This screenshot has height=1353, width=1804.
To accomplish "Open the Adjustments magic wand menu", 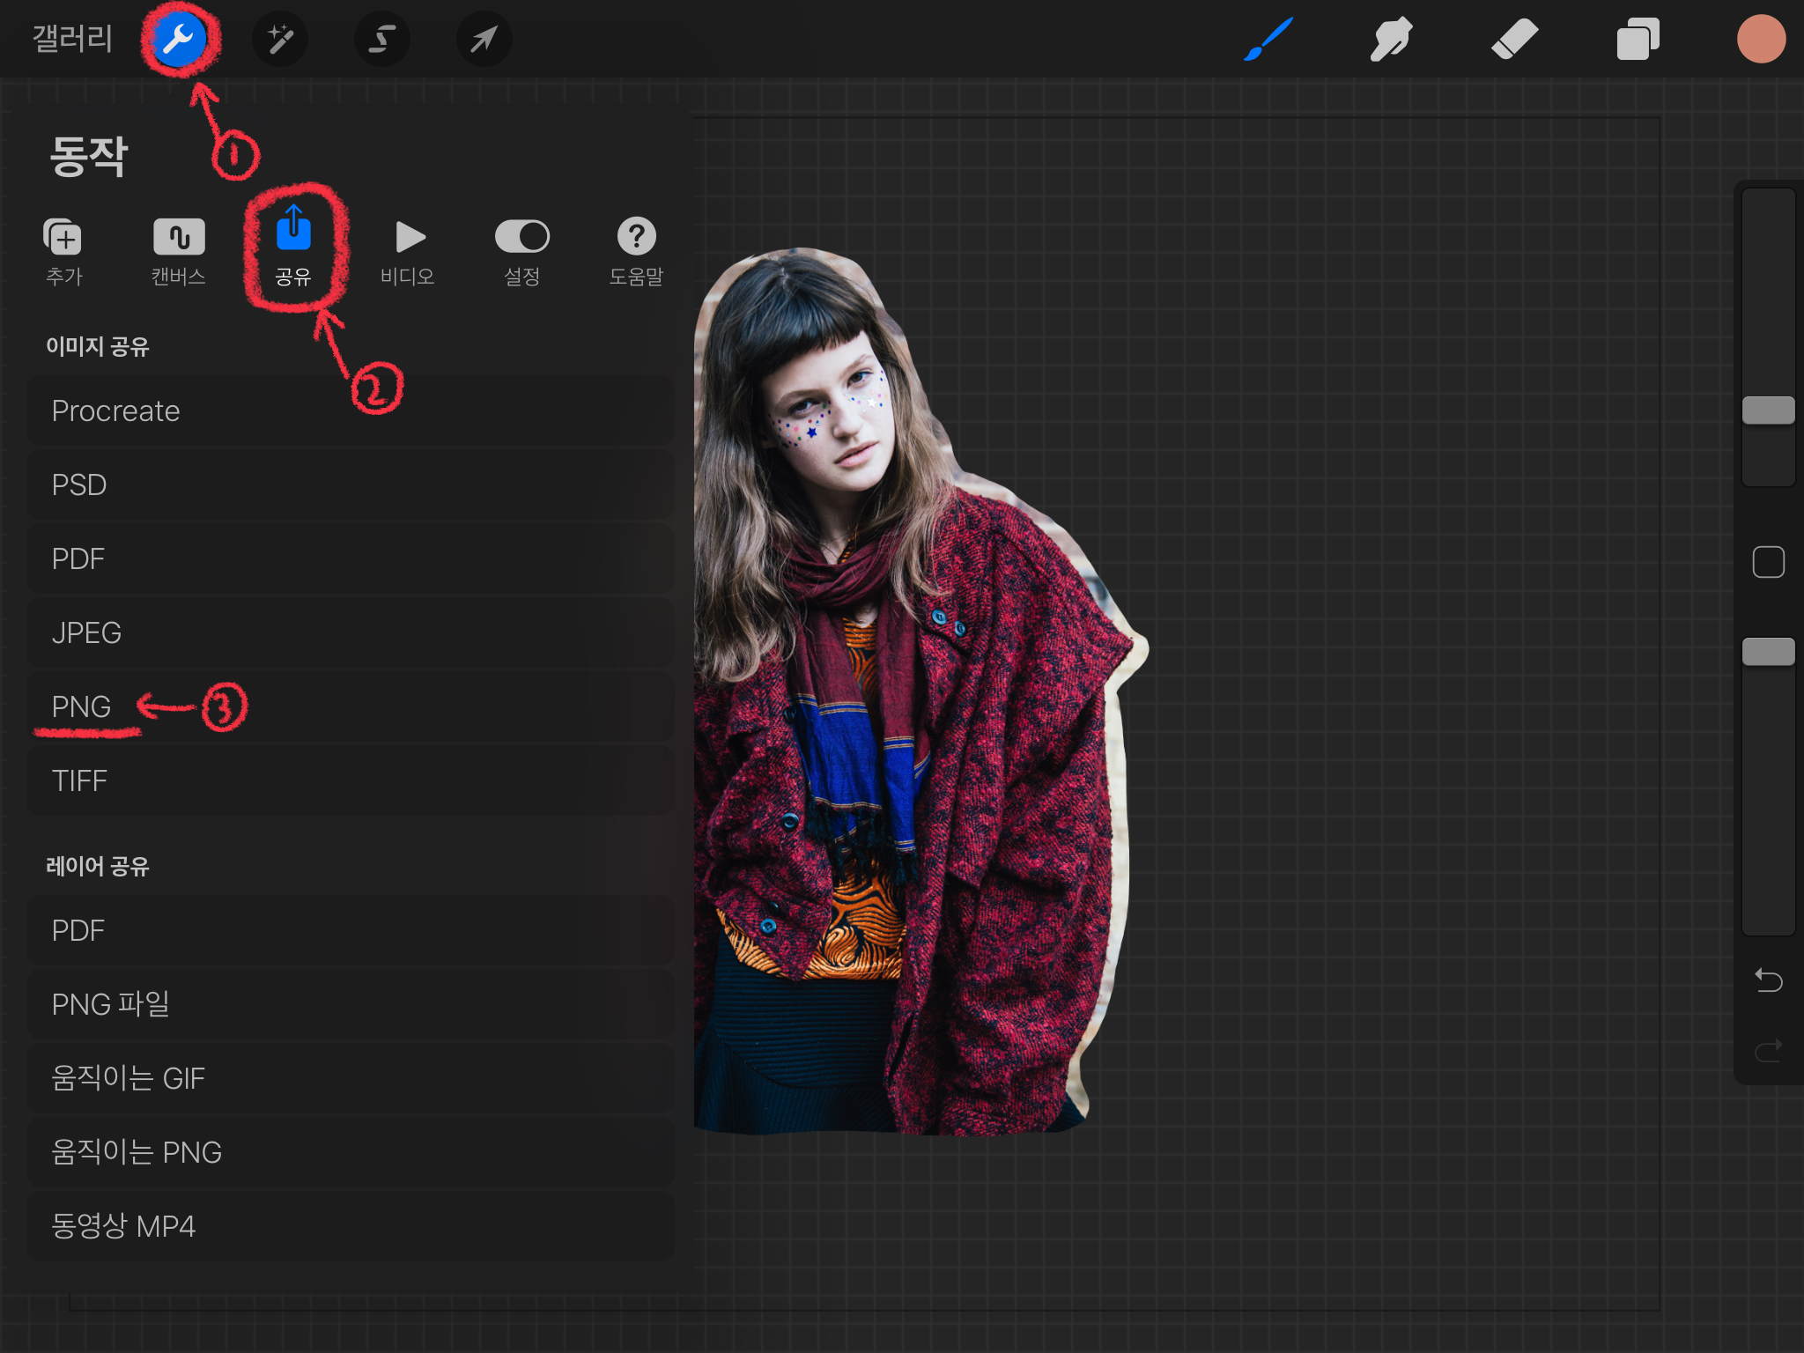I will click(x=280, y=39).
